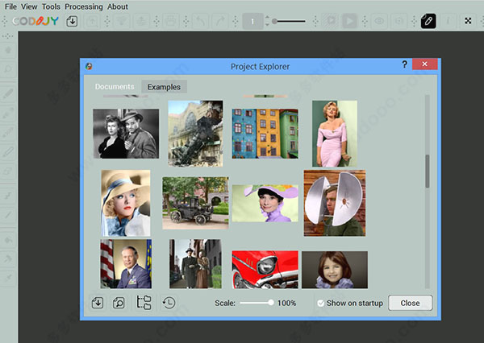Click the Close button
This screenshot has height=343, width=484.
411,303
